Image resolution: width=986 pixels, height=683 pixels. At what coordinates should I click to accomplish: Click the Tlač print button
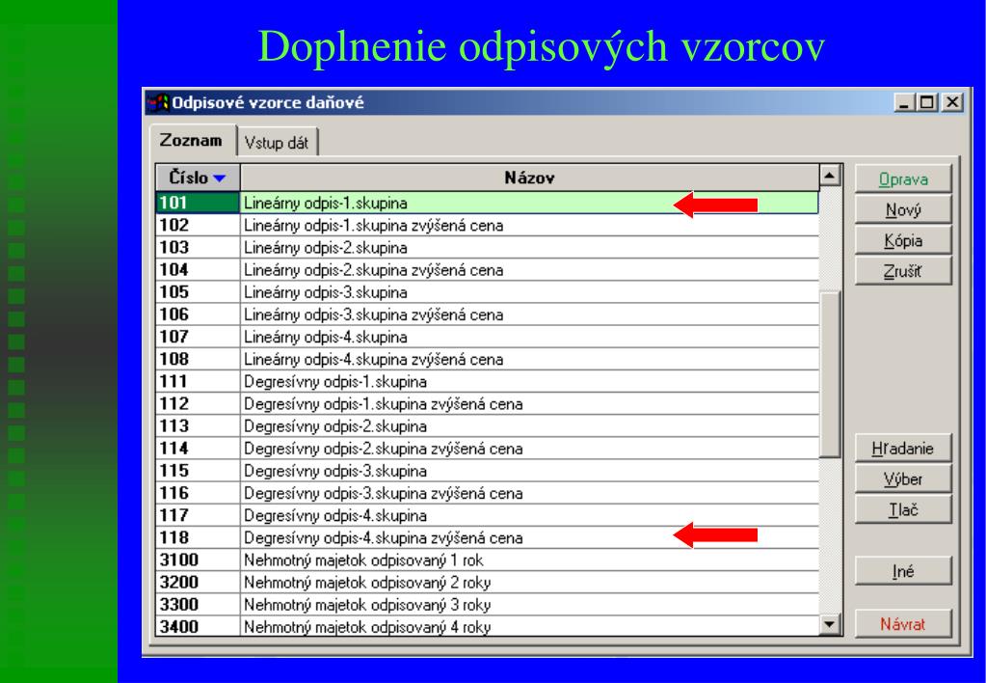(x=903, y=510)
